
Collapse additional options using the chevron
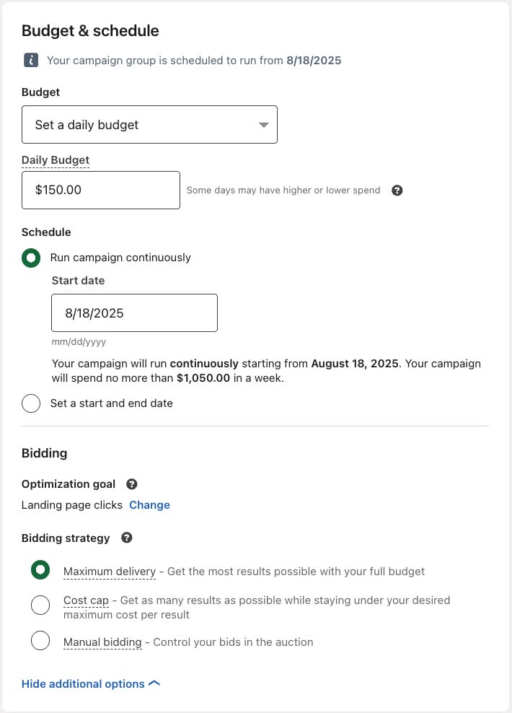coord(154,683)
